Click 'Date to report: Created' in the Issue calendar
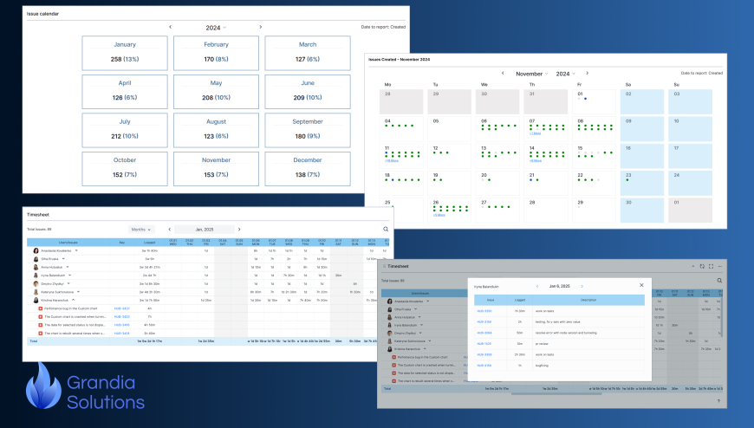 click(x=383, y=27)
